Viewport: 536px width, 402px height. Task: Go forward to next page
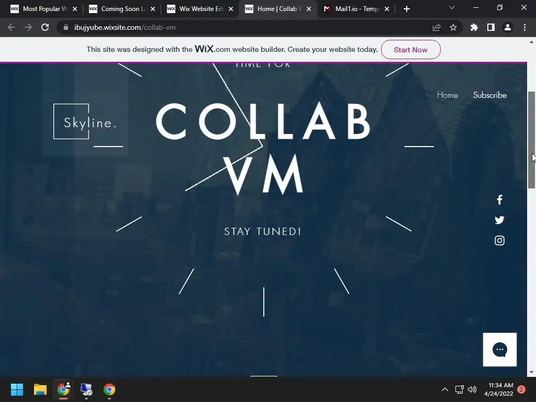pyautogui.click(x=28, y=27)
